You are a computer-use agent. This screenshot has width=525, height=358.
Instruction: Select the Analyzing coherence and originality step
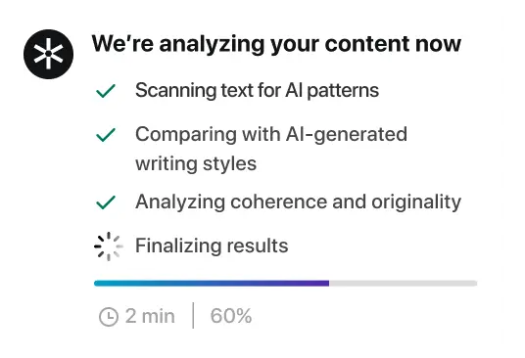(298, 202)
